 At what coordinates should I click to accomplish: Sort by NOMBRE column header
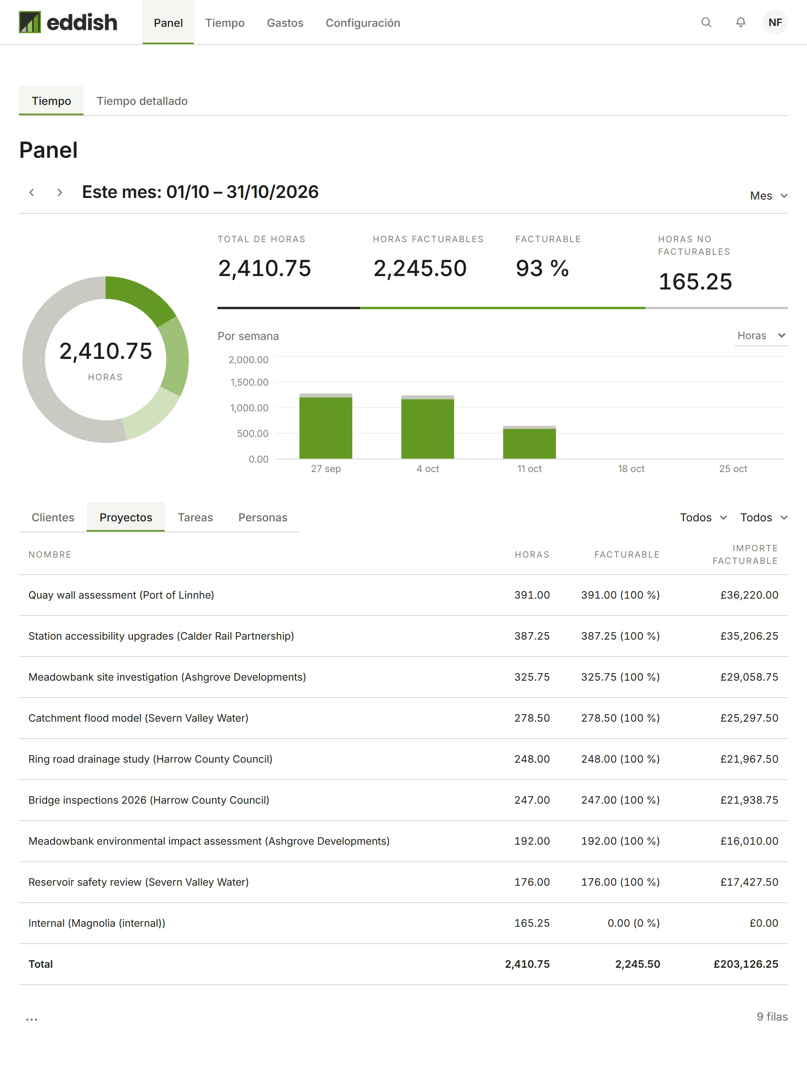tap(50, 554)
